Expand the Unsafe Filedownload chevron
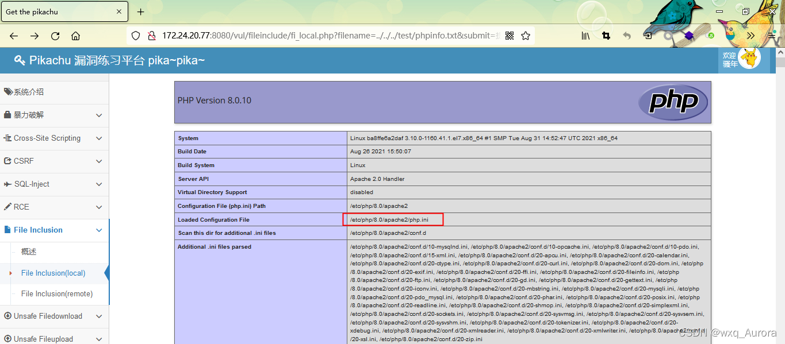Image resolution: width=785 pixels, height=344 pixels. click(x=99, y=316)
